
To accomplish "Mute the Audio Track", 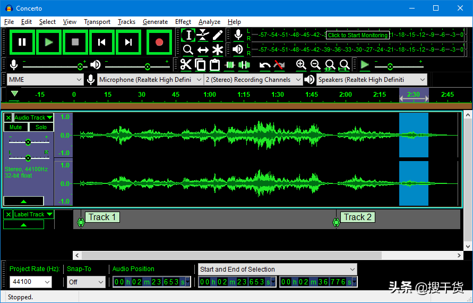I will [16, 127].
